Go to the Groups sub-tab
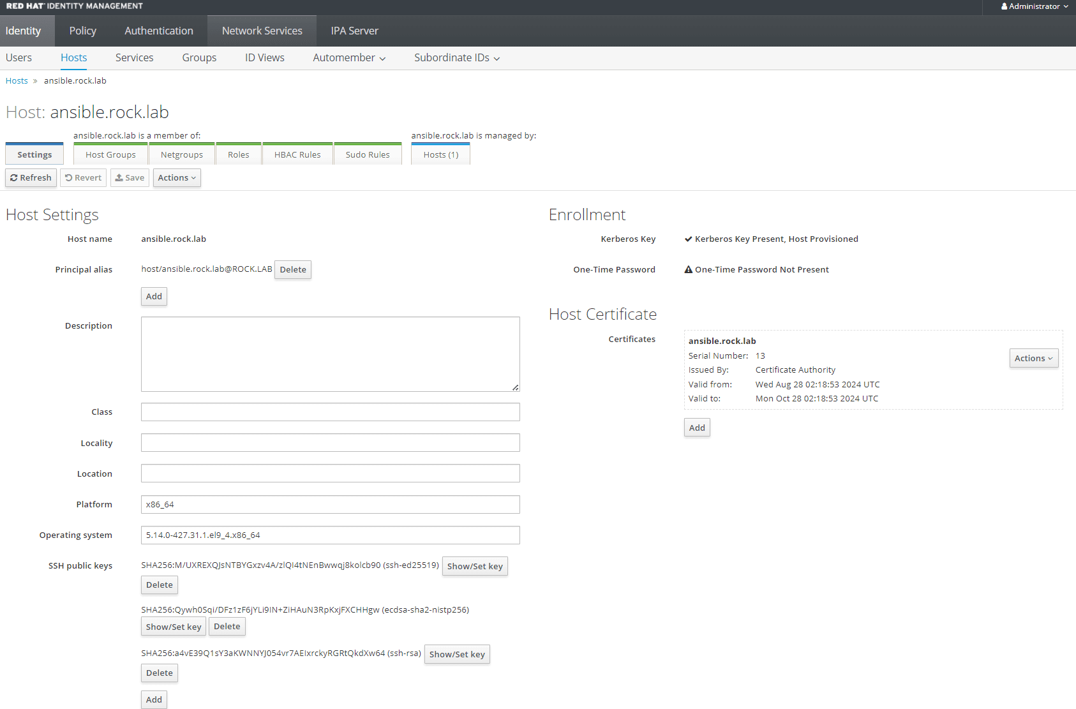Screen dimensions: 1076x709 (199, 57)
